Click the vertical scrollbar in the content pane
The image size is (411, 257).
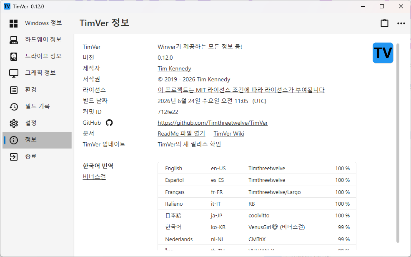tap(398, 143)
